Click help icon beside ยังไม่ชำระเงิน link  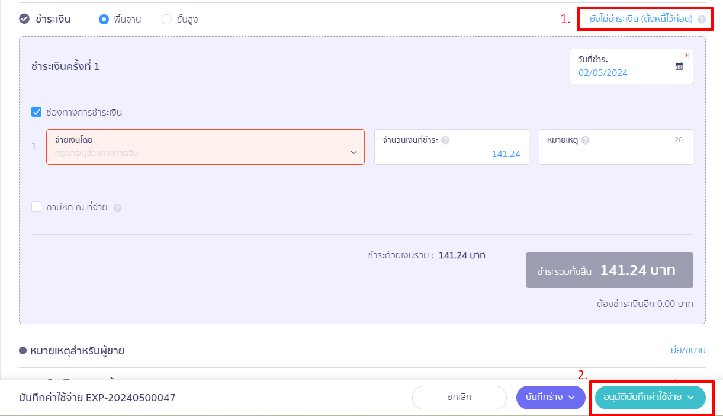click(x=702, y=20)
